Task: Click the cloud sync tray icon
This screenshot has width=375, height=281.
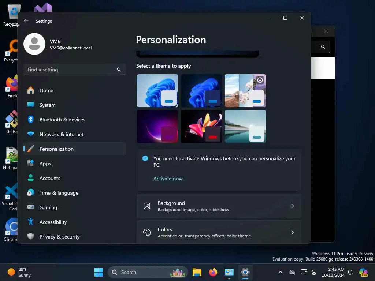Action: (292, 272)
